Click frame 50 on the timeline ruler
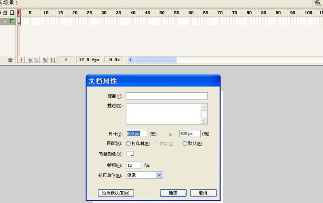Screen dimensions: 323x203 pos(162,13)
